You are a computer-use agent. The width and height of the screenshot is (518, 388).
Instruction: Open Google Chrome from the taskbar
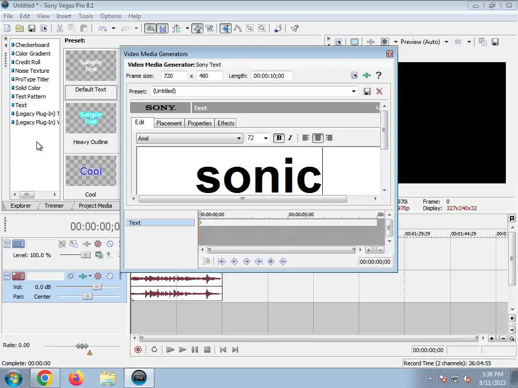point(45,378)
